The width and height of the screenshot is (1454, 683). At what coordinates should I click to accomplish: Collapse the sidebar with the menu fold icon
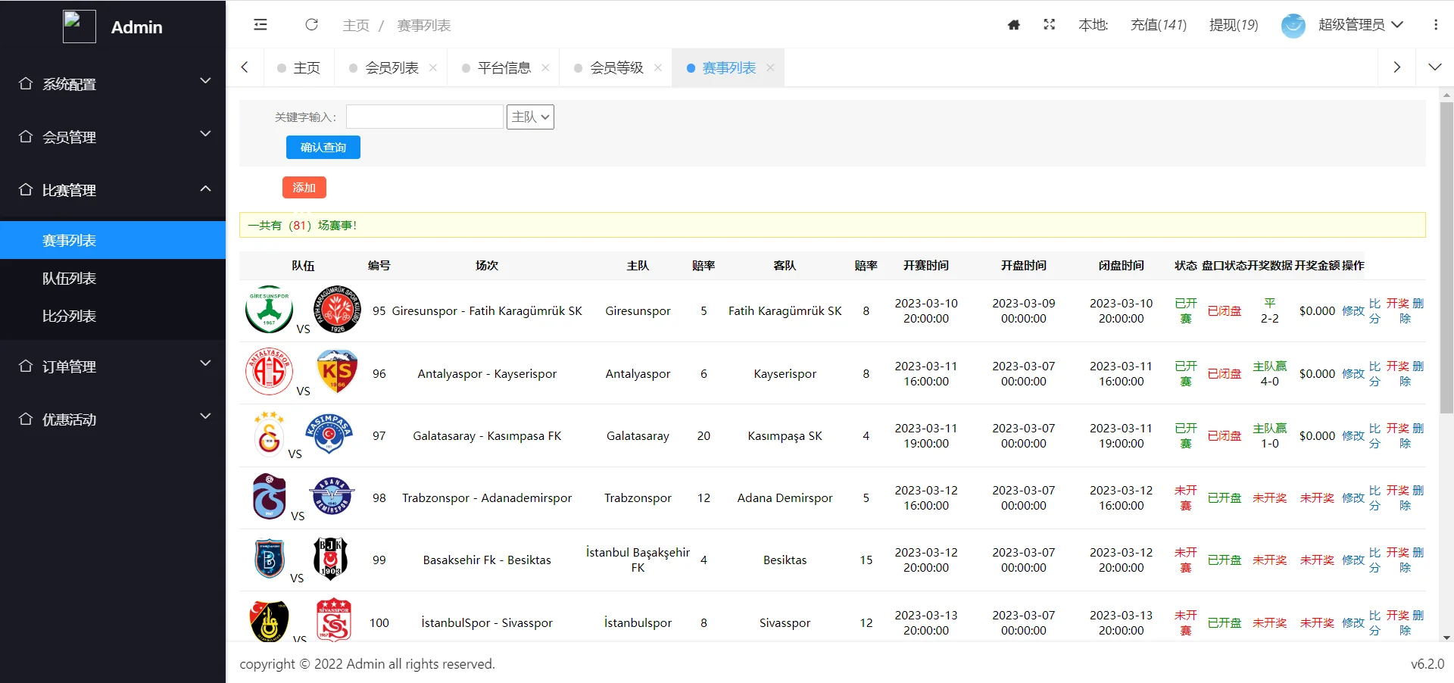tap(261, 25)
